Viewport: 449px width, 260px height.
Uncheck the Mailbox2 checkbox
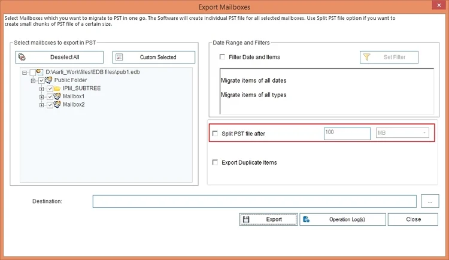pyautogui.click(x=50, y=105)
